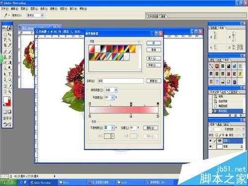Open Smoothness slider arrow in gradient editor
The height and width of the screenshot is (186, 248).
(x=113, y=97)
